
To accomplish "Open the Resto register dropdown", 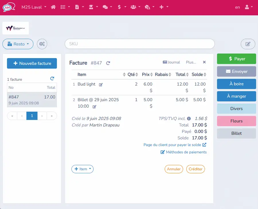I will tap(18, 44).
